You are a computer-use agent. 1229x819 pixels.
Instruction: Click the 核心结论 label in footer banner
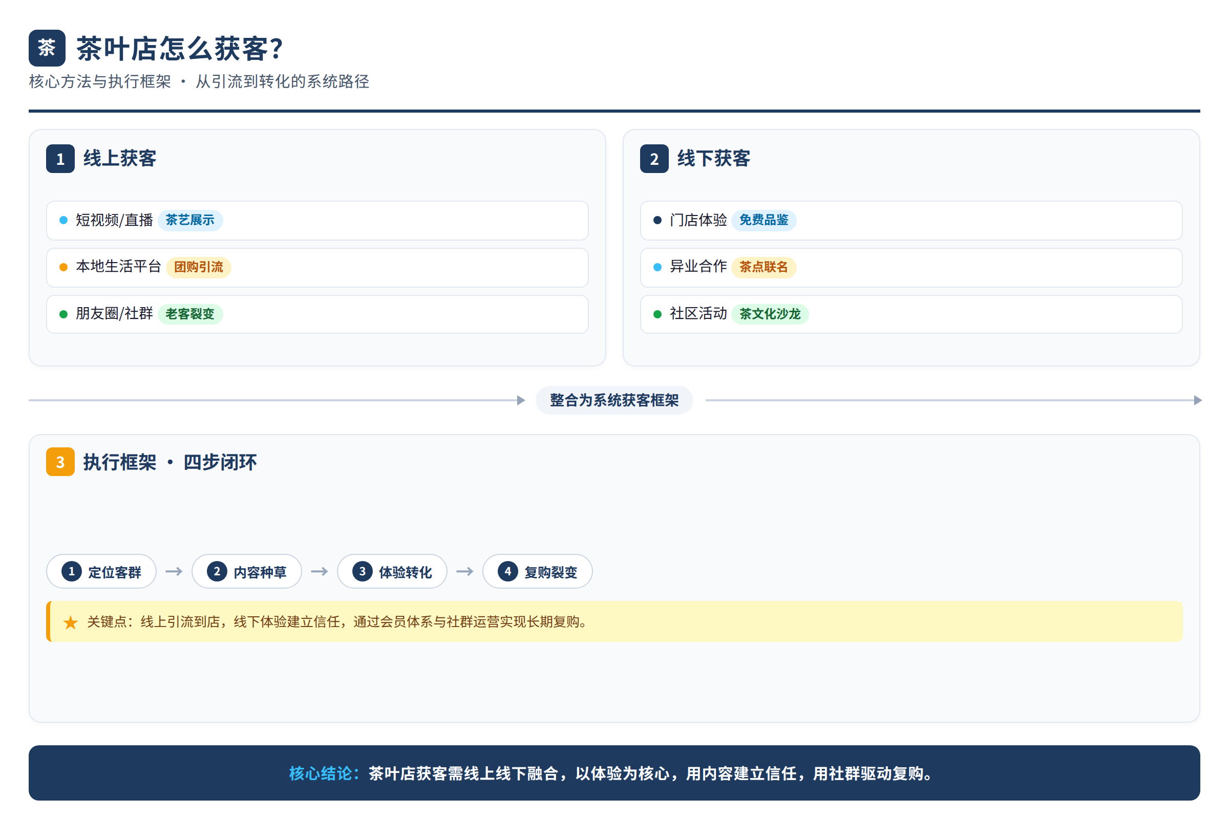[325, 773]
